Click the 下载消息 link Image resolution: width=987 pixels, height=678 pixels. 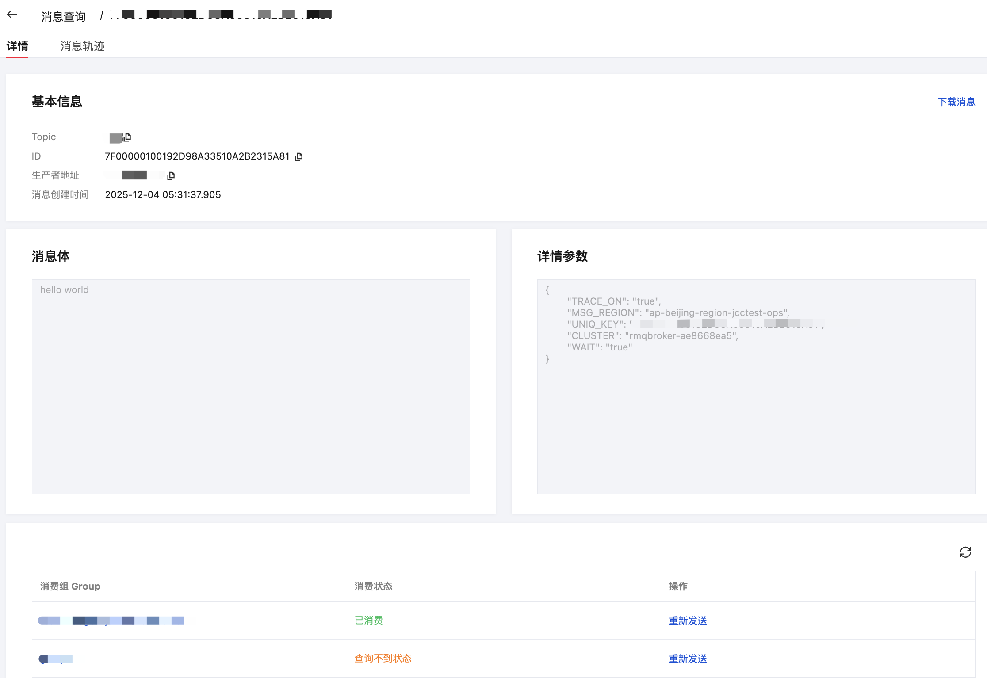(956, 102)
